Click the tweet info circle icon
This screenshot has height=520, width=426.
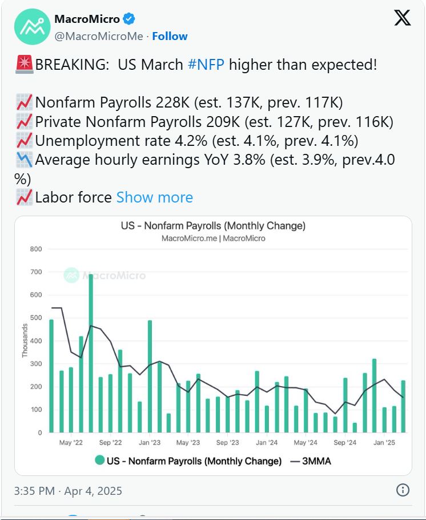(403, 490)
